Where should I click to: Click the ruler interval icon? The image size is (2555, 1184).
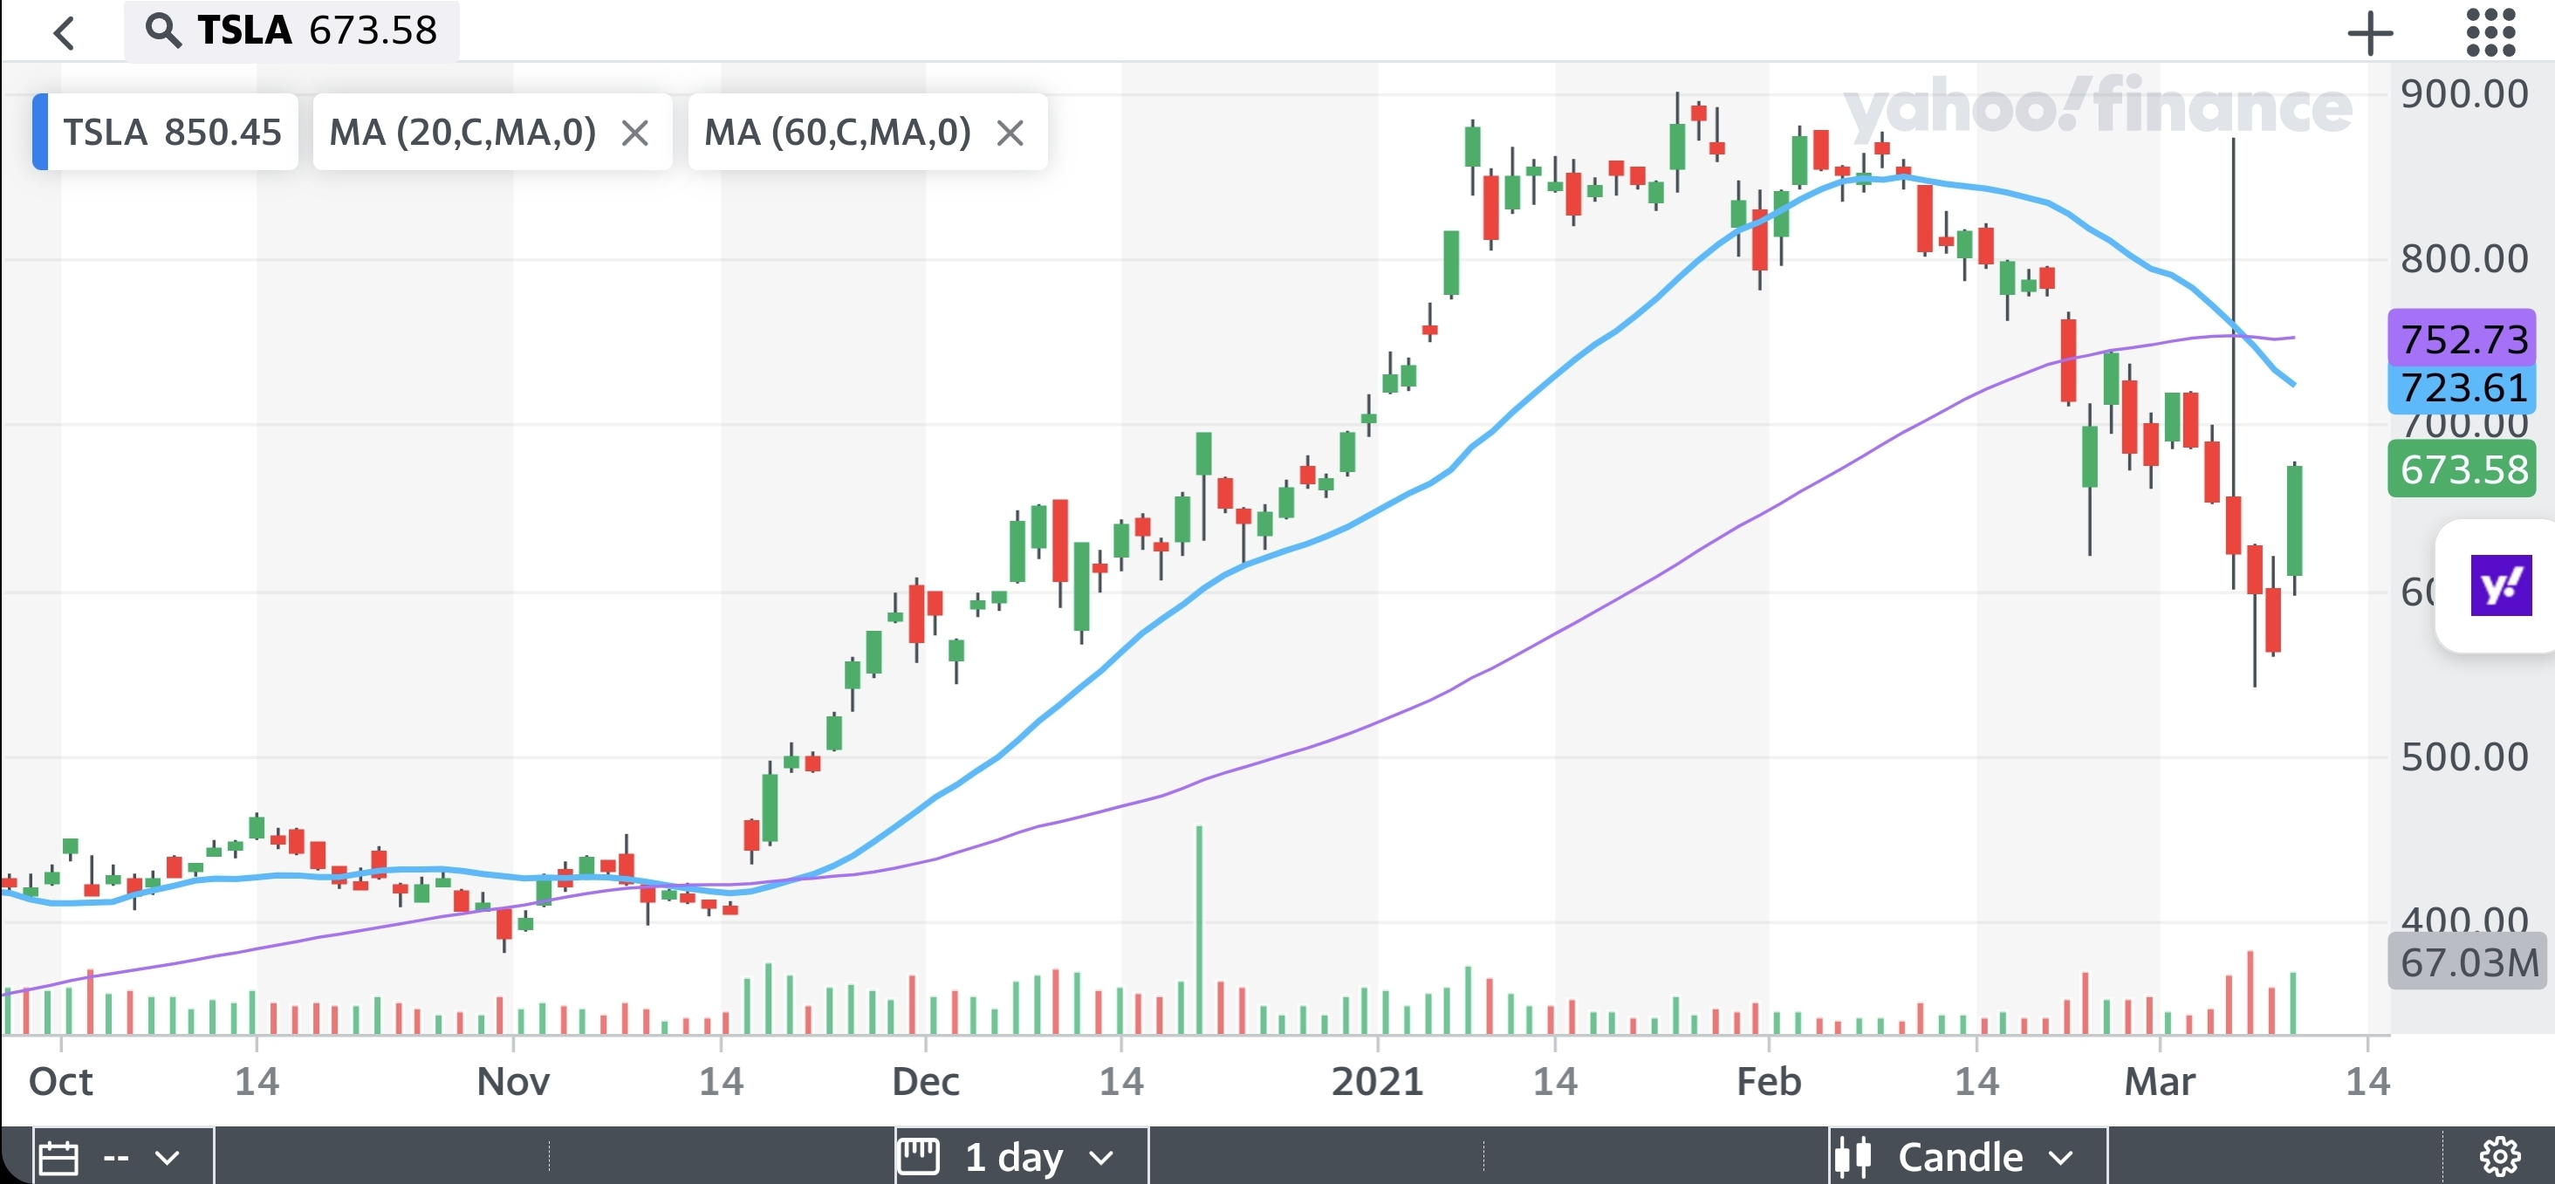[x=917, y=1155]
